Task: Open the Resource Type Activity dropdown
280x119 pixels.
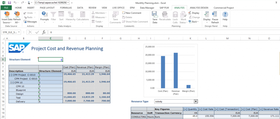Action: coord(196,101)
